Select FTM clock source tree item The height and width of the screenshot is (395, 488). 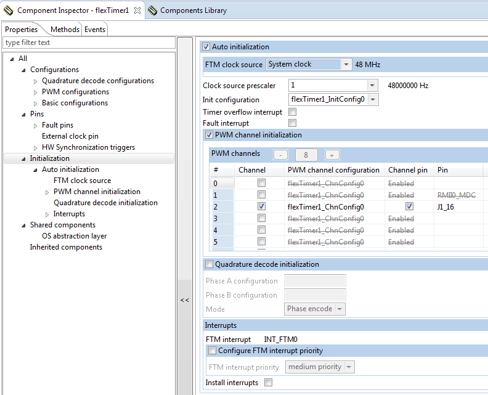tap(82, 181)
